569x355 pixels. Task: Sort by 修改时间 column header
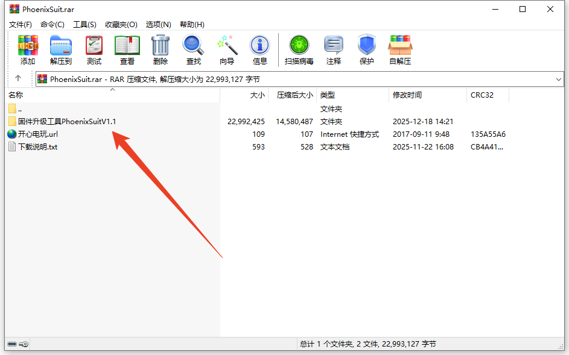point(407,95)
